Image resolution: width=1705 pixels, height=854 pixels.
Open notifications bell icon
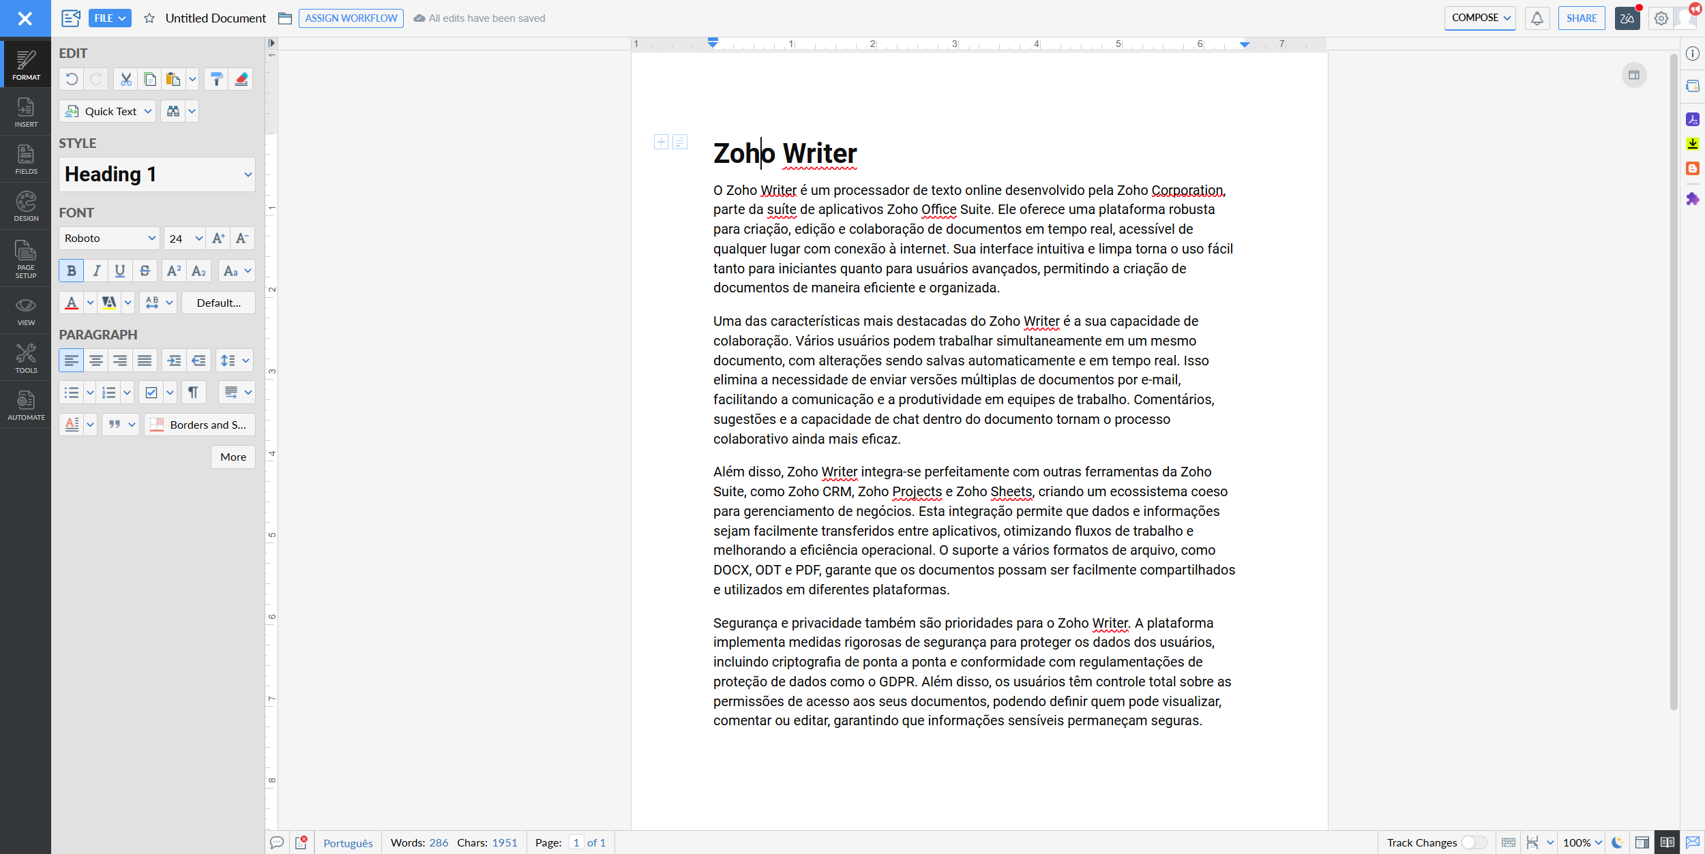tap(1537, 18)
